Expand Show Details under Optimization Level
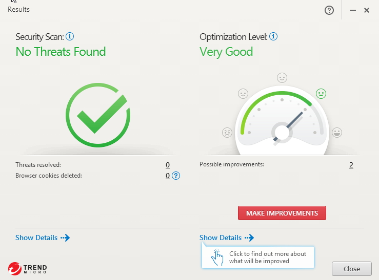The height and width of the screenshot is (280, 379). coord(226,238)
